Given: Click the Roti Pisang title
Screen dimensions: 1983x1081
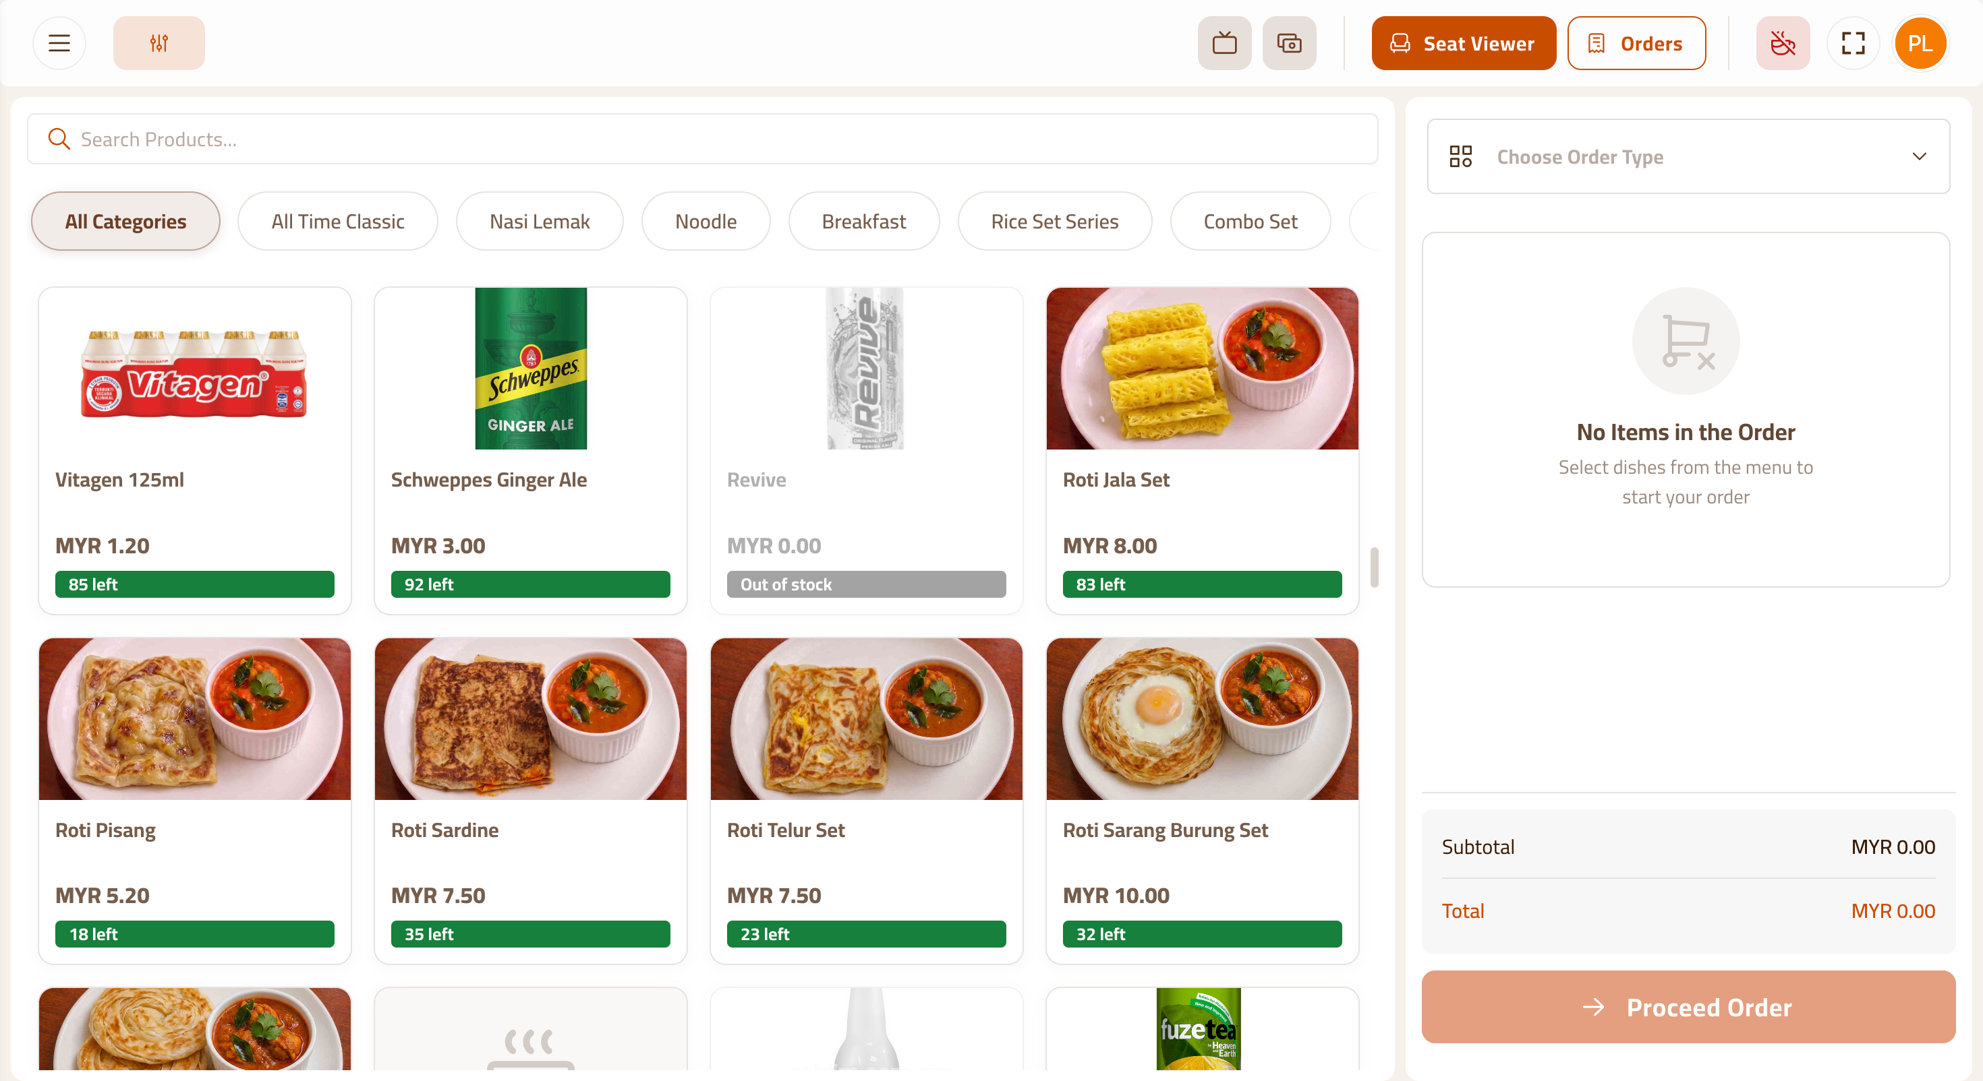Looking at the screenshot, I should pos(105,830).
